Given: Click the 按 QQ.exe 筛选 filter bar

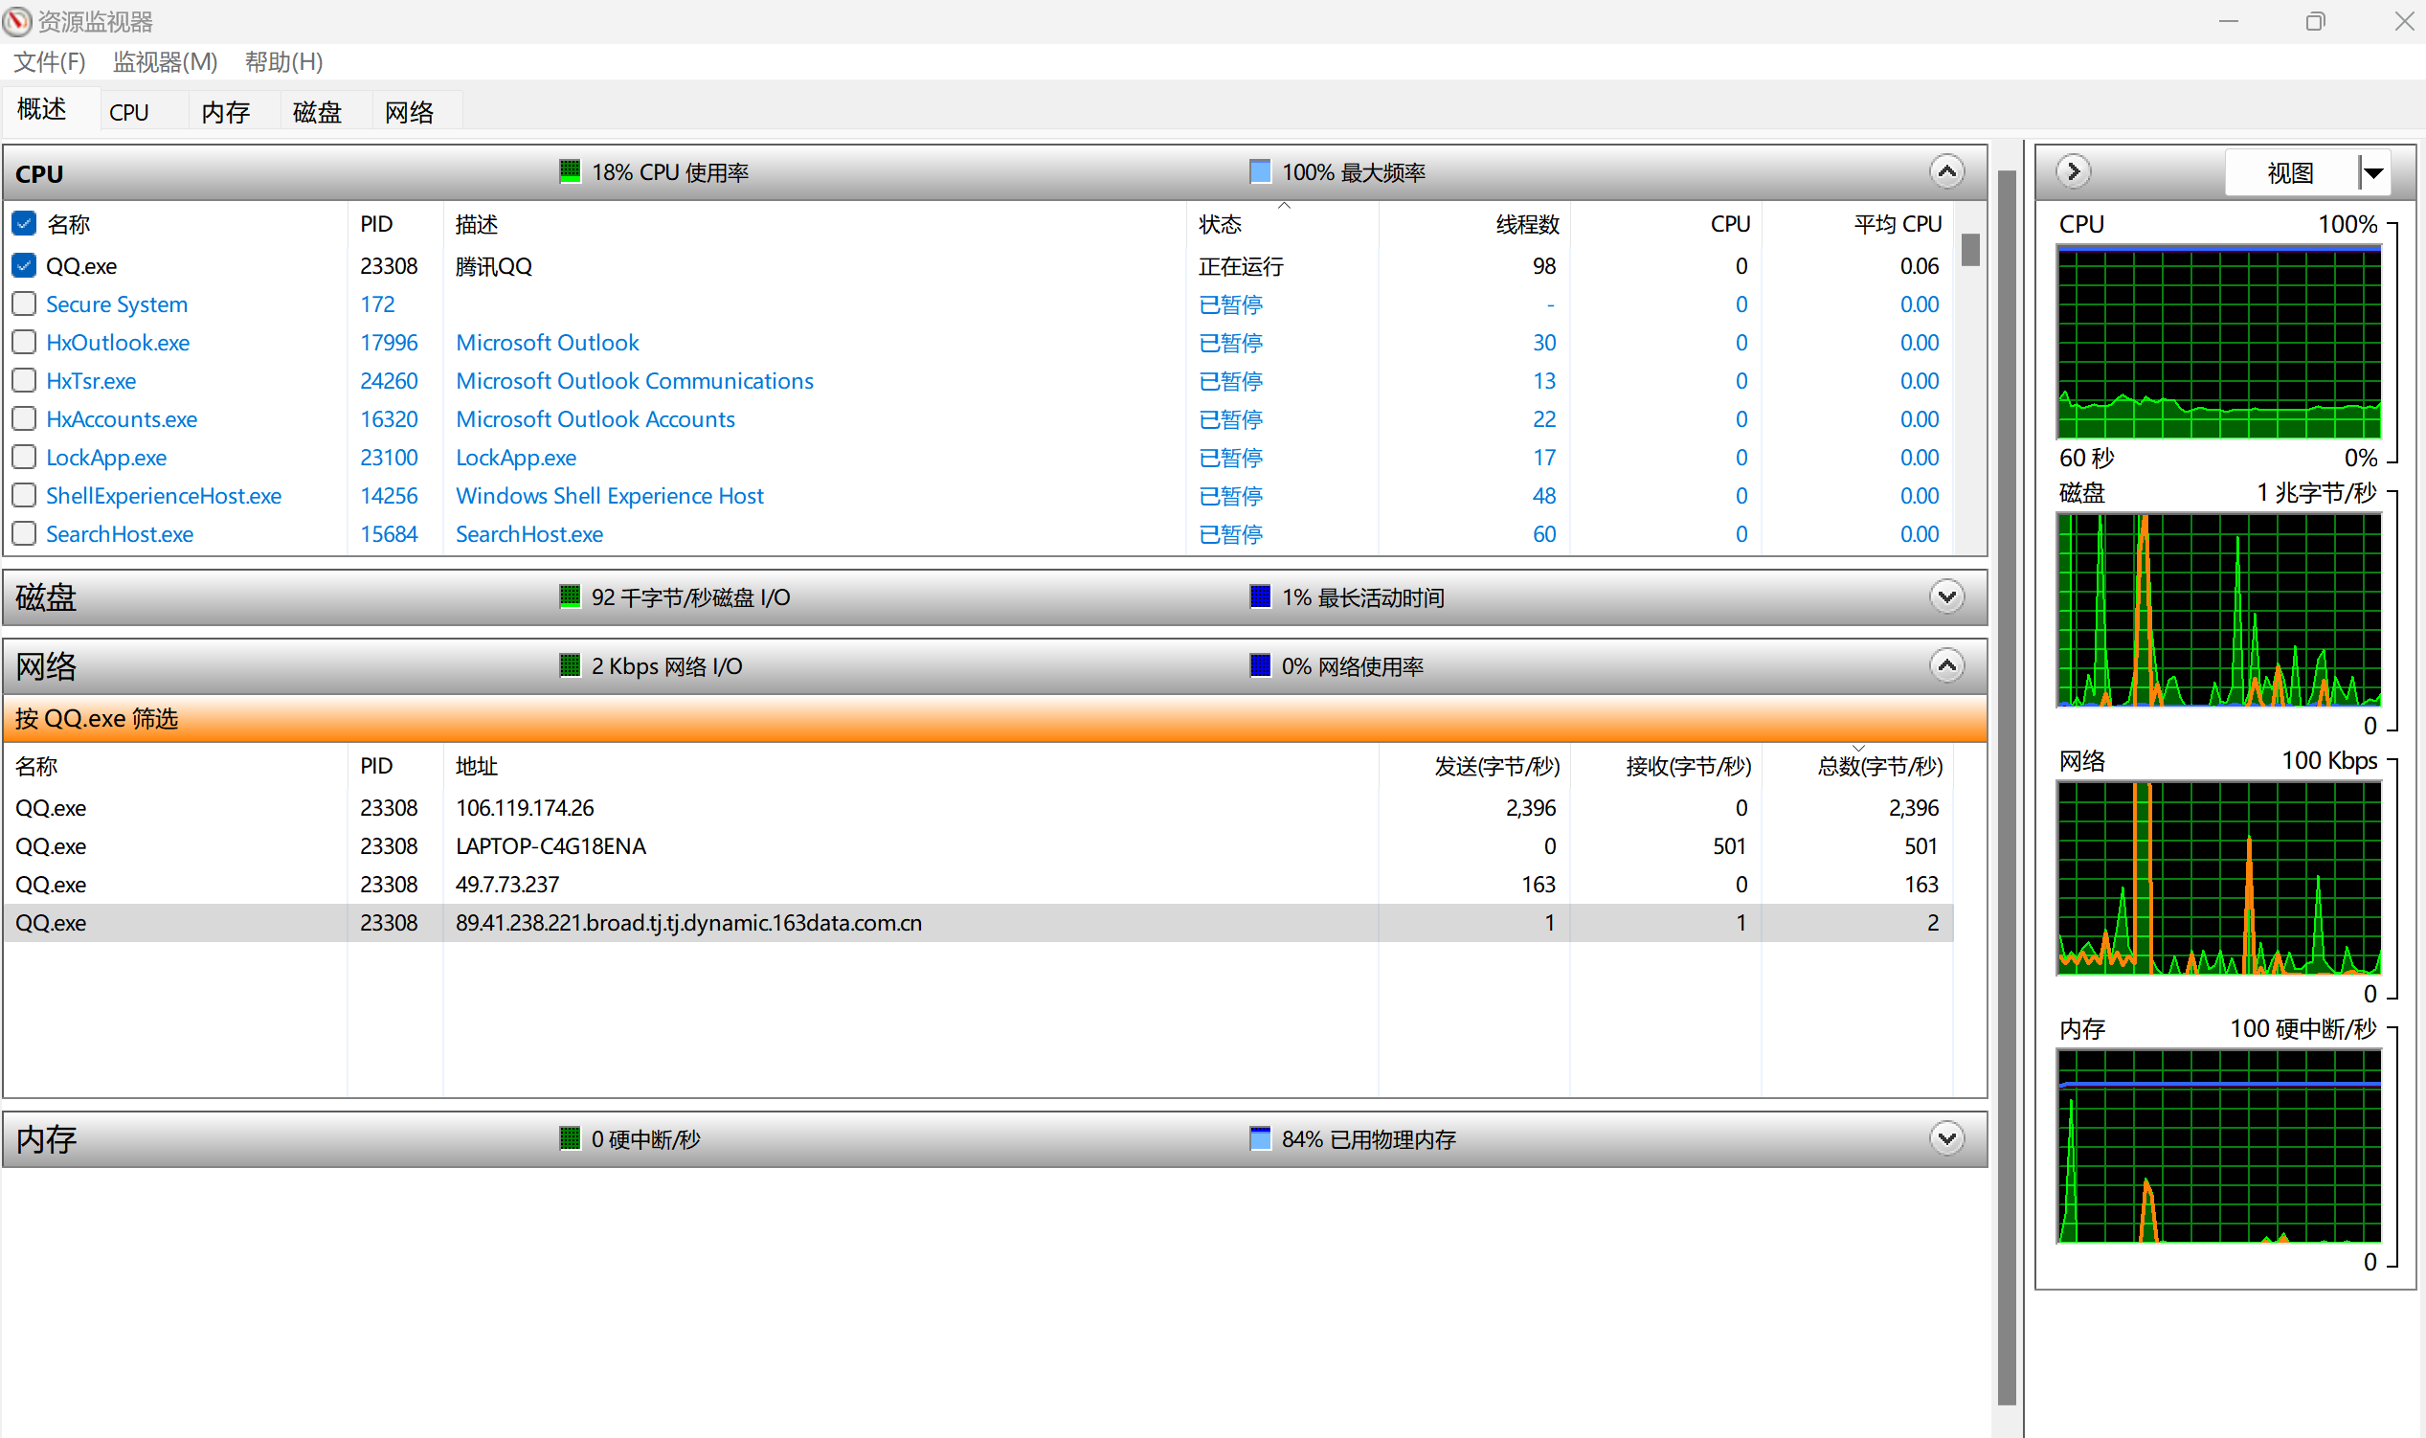Looking at the screenshot, I should (995, 718).
